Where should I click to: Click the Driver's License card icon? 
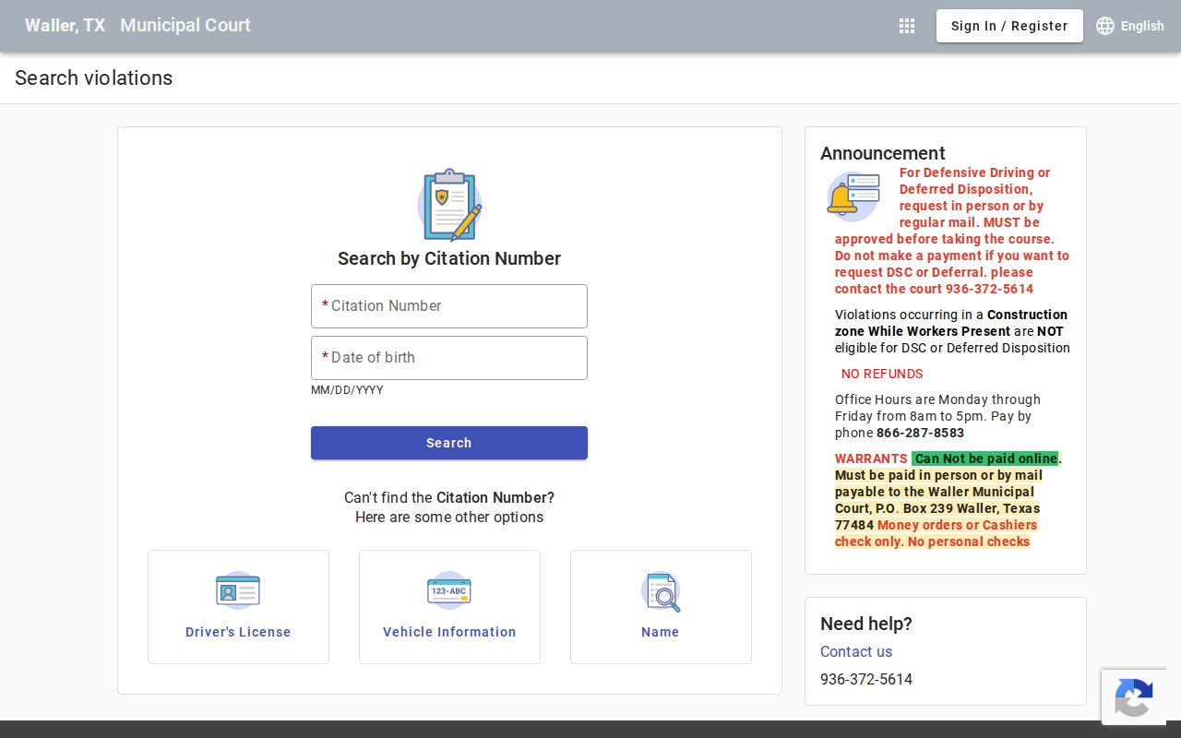(238, 590)
